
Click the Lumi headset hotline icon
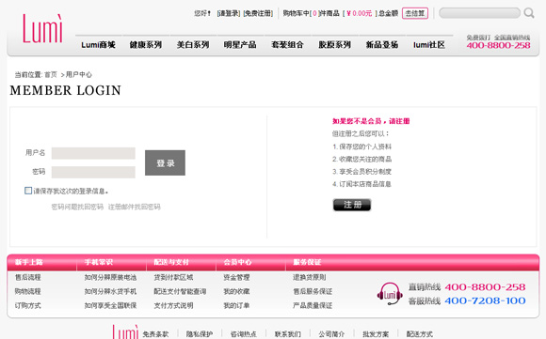pyautogui.click(x=390, y=294)
